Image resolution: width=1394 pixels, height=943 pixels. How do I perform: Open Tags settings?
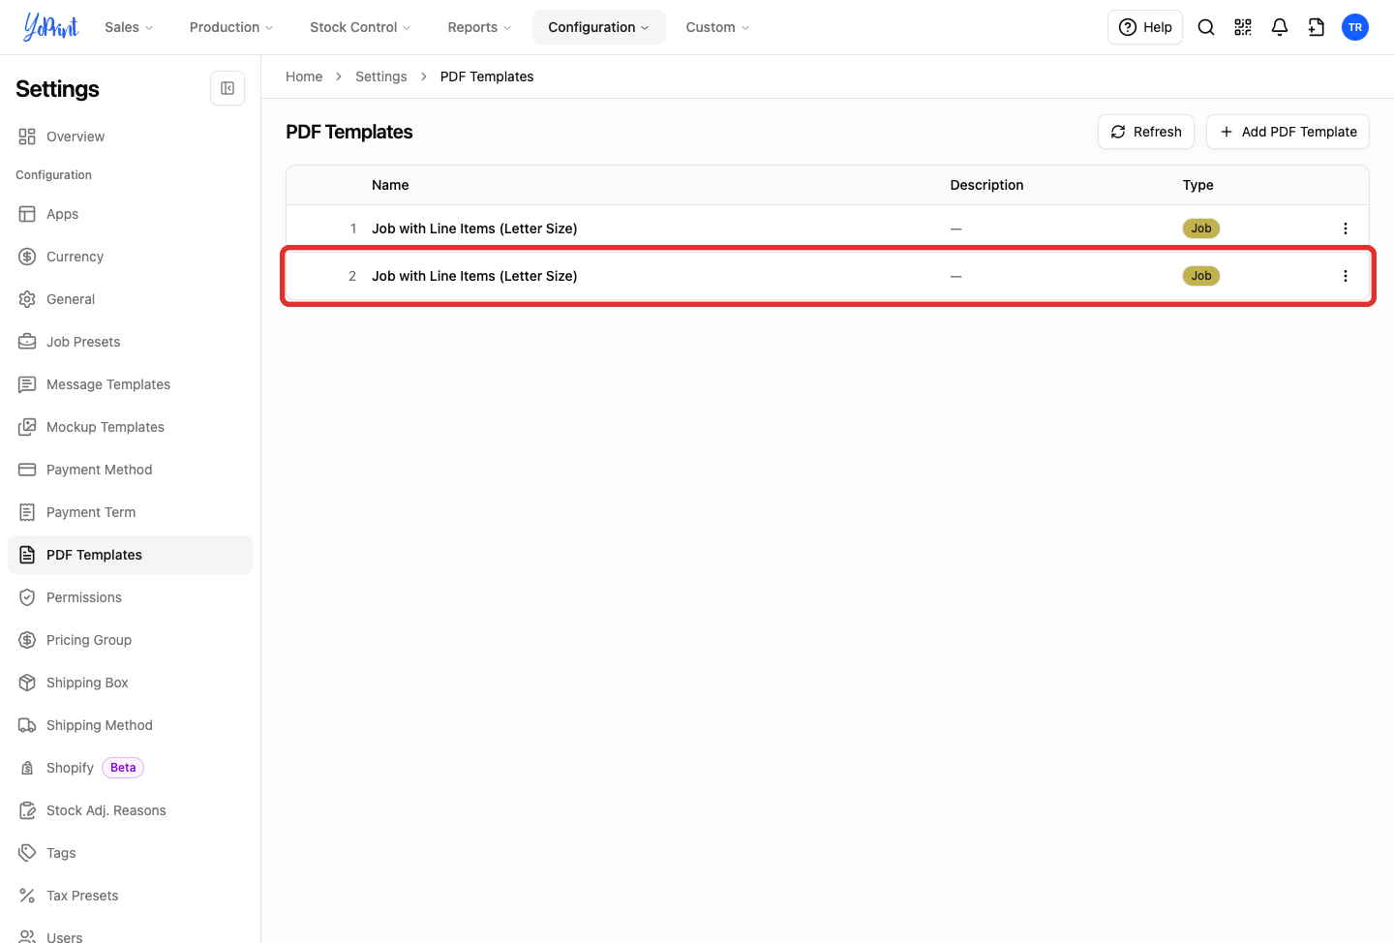(x=130, y=853)
